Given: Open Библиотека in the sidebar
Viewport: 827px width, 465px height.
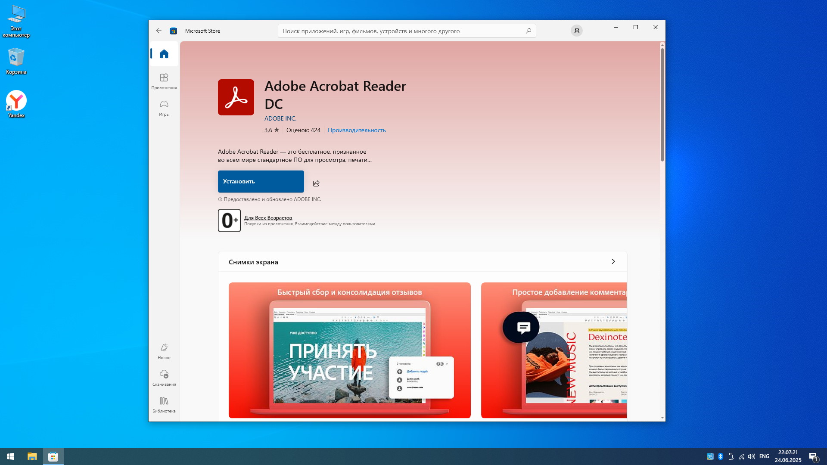Looking at the screenshot, I should point(164,404).
